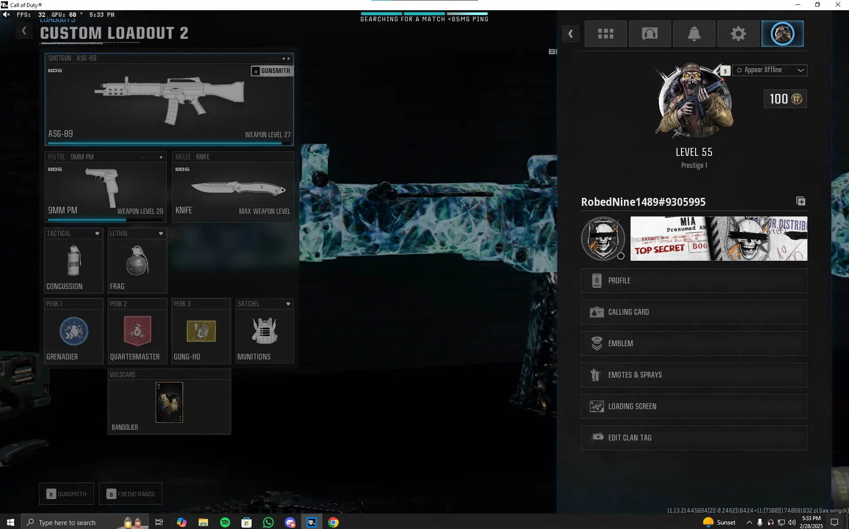Favorite the Frag lethal with heart toggle

click(161, 233)
